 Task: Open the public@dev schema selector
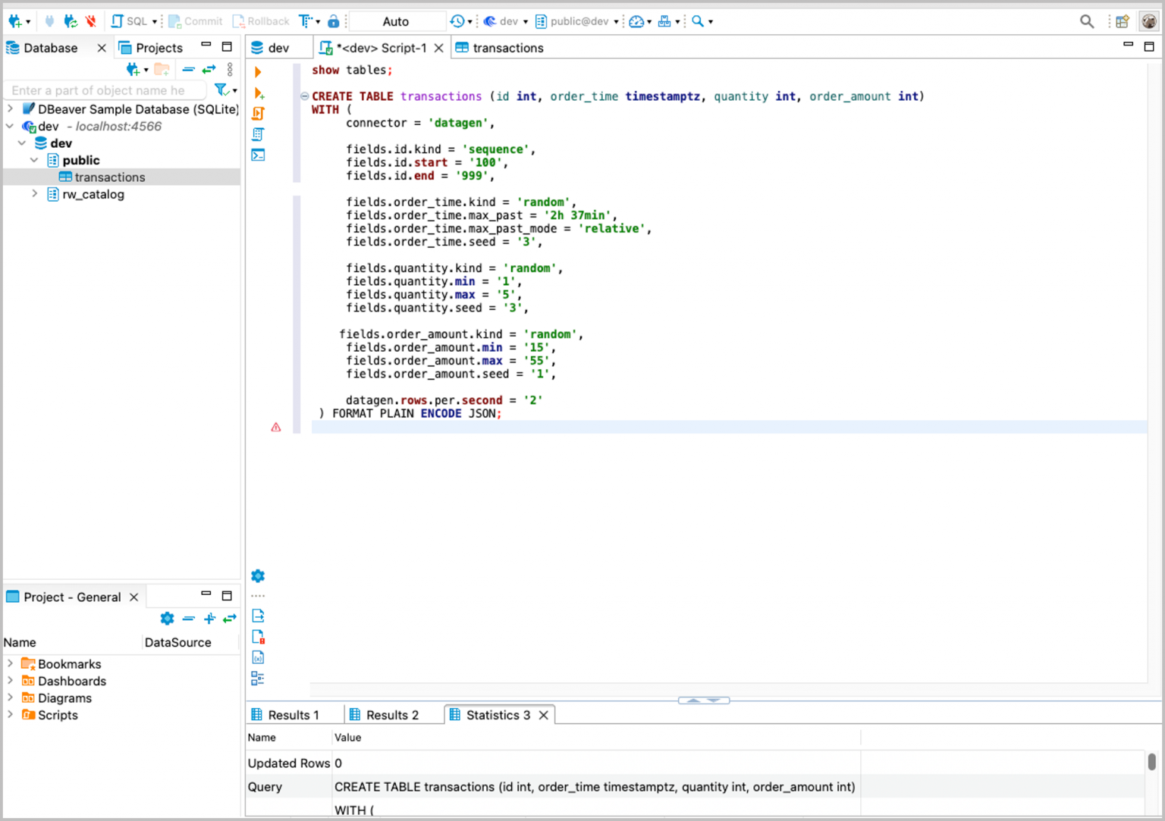tap(577, 21)
